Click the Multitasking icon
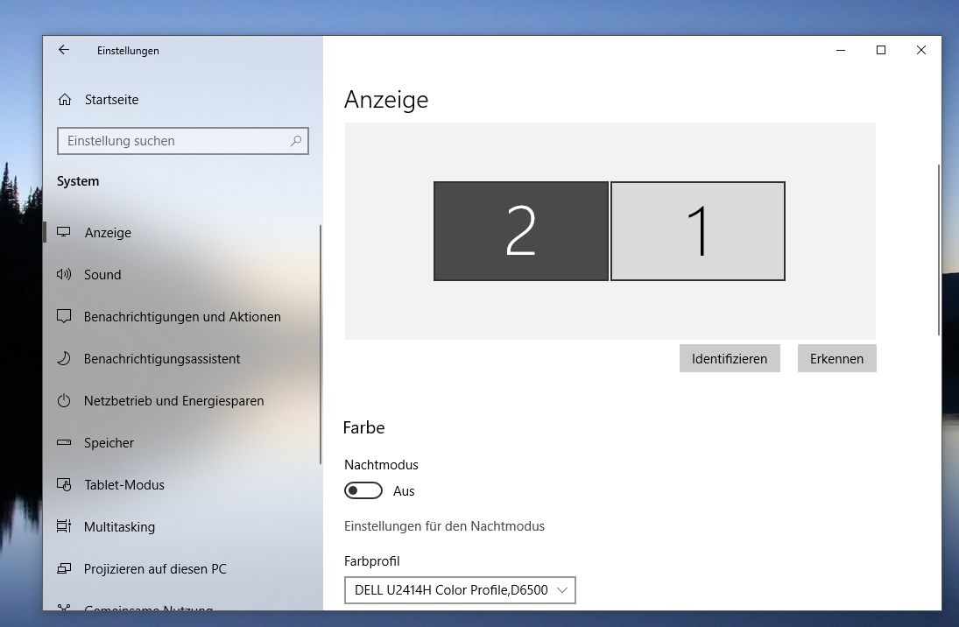The height and width of the screenshot is (627, 959). [64, 526]
